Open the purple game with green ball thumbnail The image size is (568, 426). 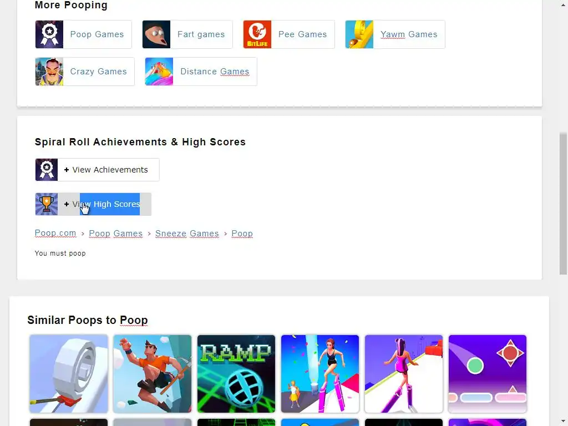tap(488, 374)
